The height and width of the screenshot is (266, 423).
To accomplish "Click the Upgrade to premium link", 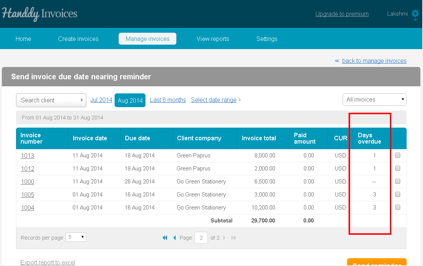I will click(342, 14).
